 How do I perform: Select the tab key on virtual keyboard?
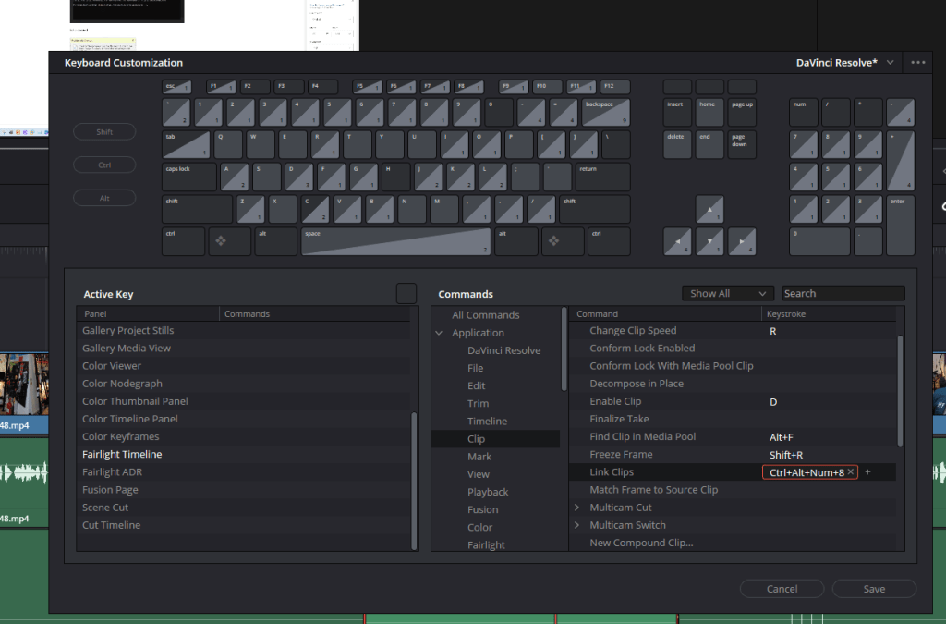[x=186, y=145]
